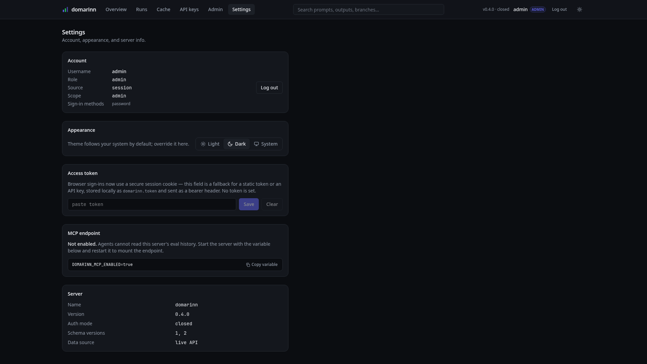
Task: Click the Username value admin
Action: [119, 71]
